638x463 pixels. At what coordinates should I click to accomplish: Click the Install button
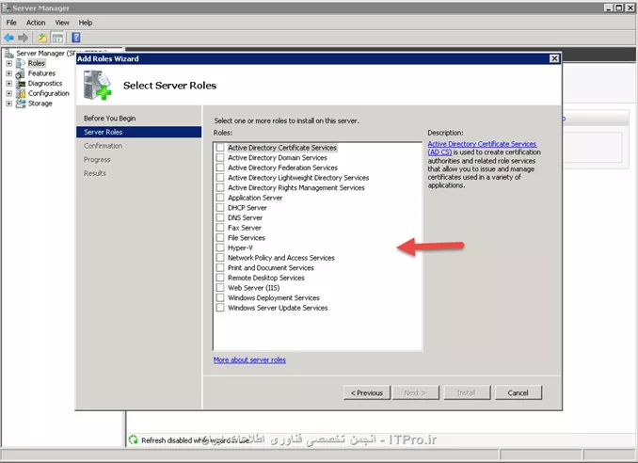coord(467,392)
